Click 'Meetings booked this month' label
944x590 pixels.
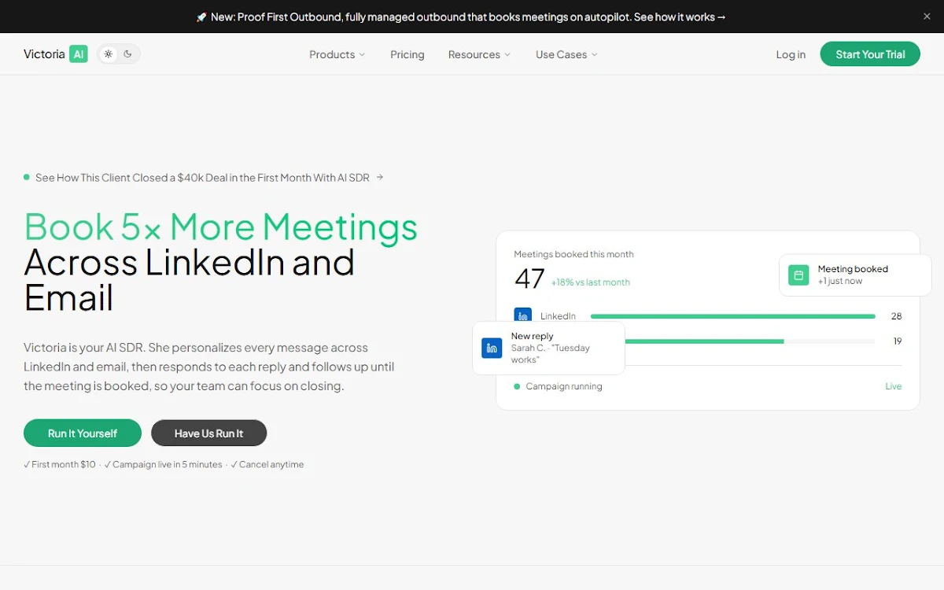click(573, 254)
